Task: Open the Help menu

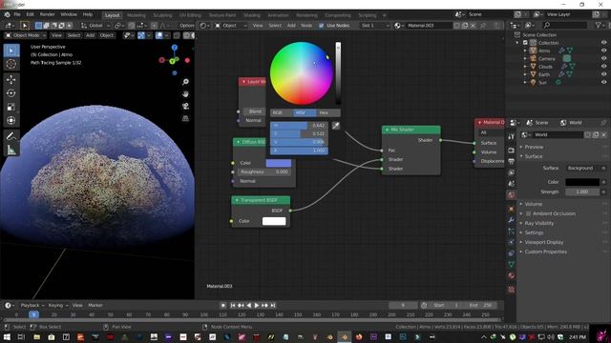Action: [x=88, y=14]
